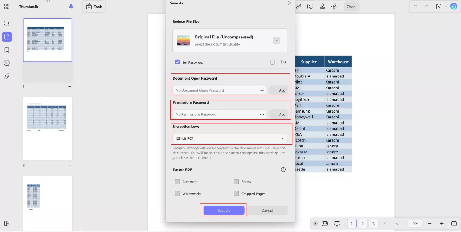Open the Document Open Password options
461x232 pixels.
coord(262,90)
